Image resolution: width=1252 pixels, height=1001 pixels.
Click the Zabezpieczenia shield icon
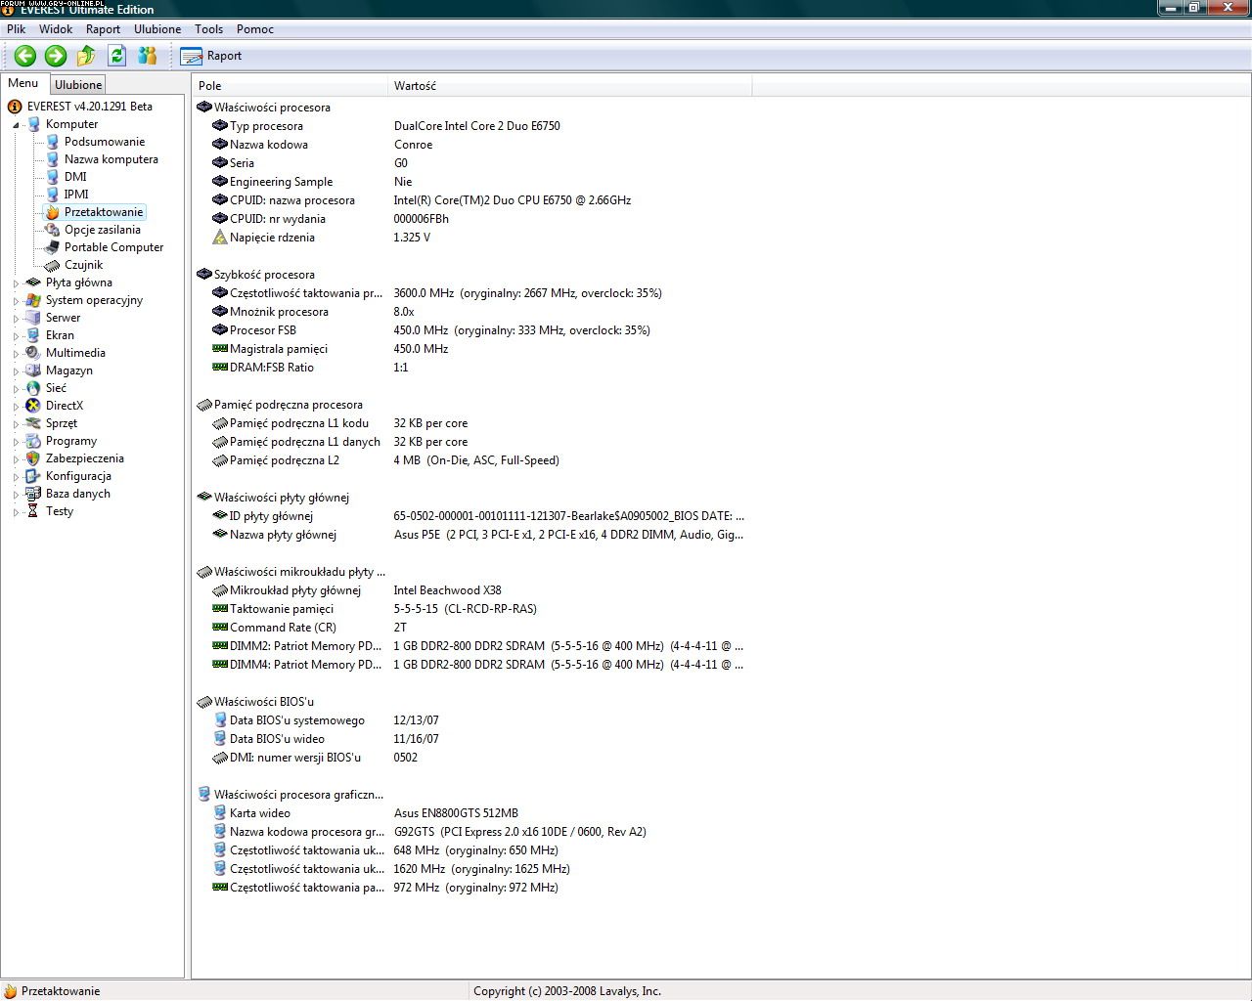33,458
